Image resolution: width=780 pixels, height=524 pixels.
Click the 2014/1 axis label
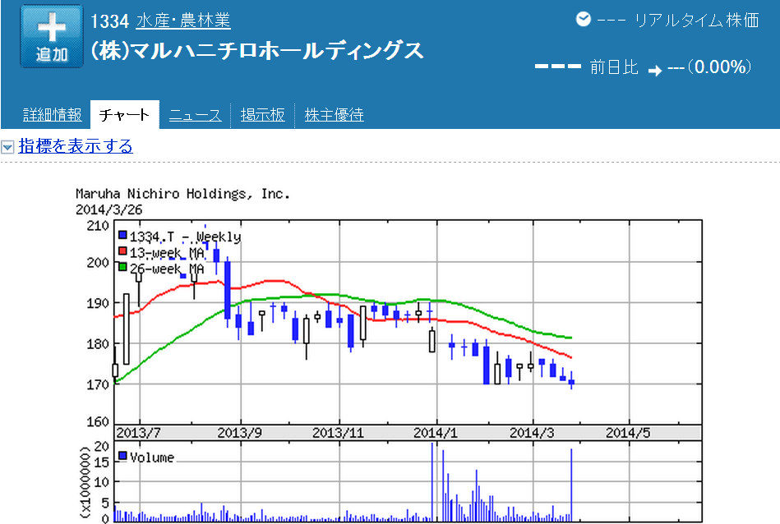[x=436, y=433]
